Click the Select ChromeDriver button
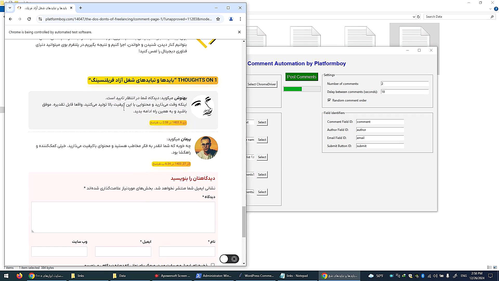499x281 pixels. [262, 84]
